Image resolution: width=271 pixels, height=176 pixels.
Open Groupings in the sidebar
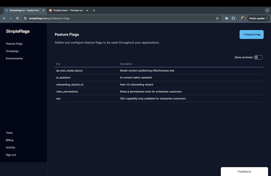coord(12,51)
